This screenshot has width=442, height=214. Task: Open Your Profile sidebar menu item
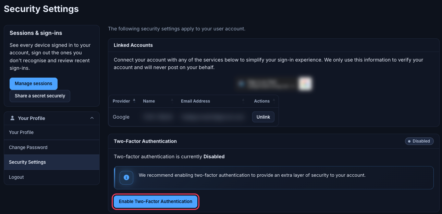52,132
